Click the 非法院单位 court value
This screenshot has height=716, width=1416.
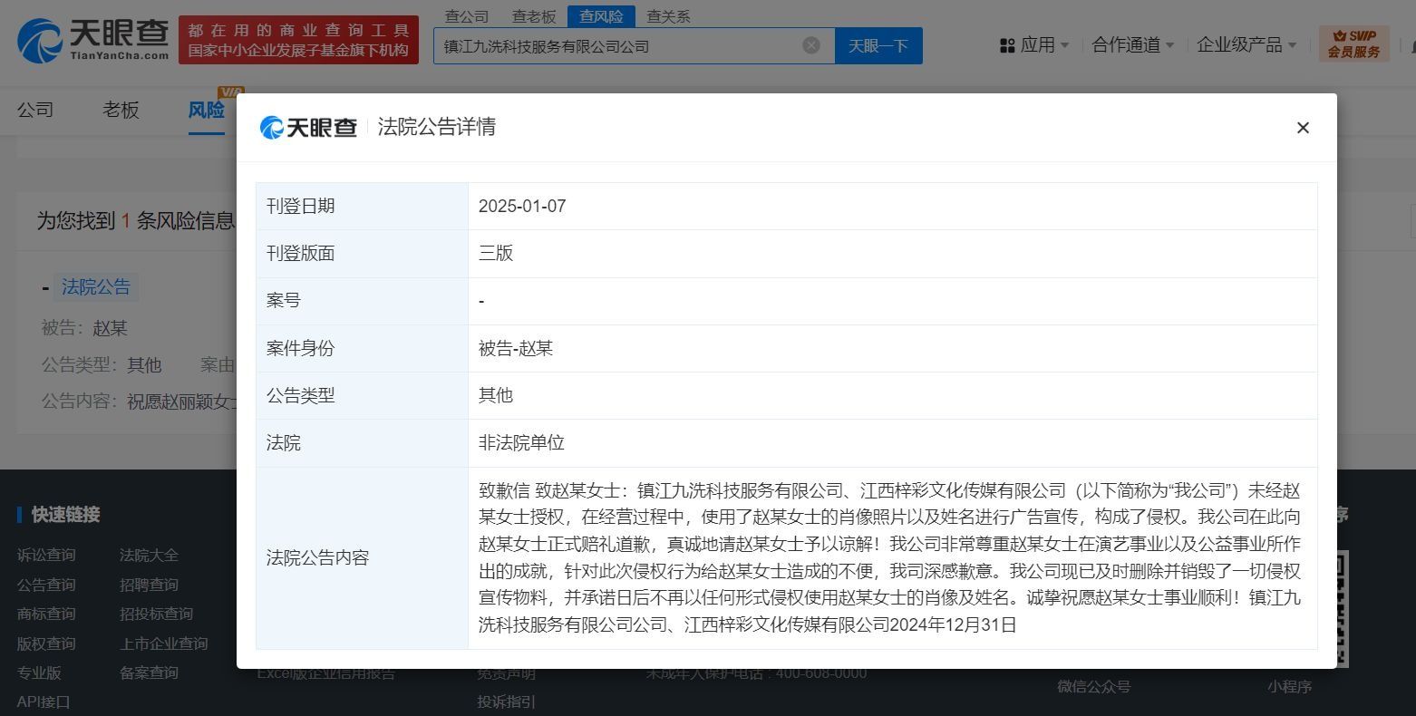pos(521,442)
